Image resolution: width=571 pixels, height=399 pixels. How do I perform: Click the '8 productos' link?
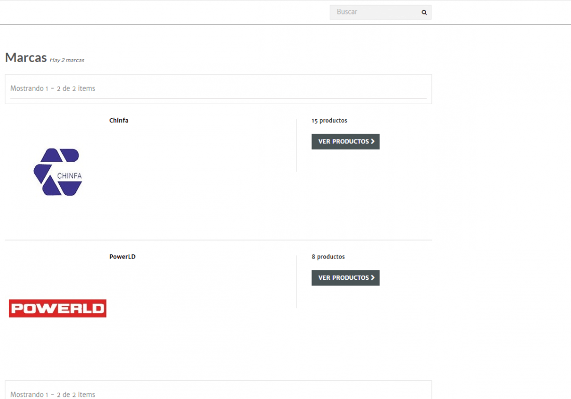coord(328,256)
